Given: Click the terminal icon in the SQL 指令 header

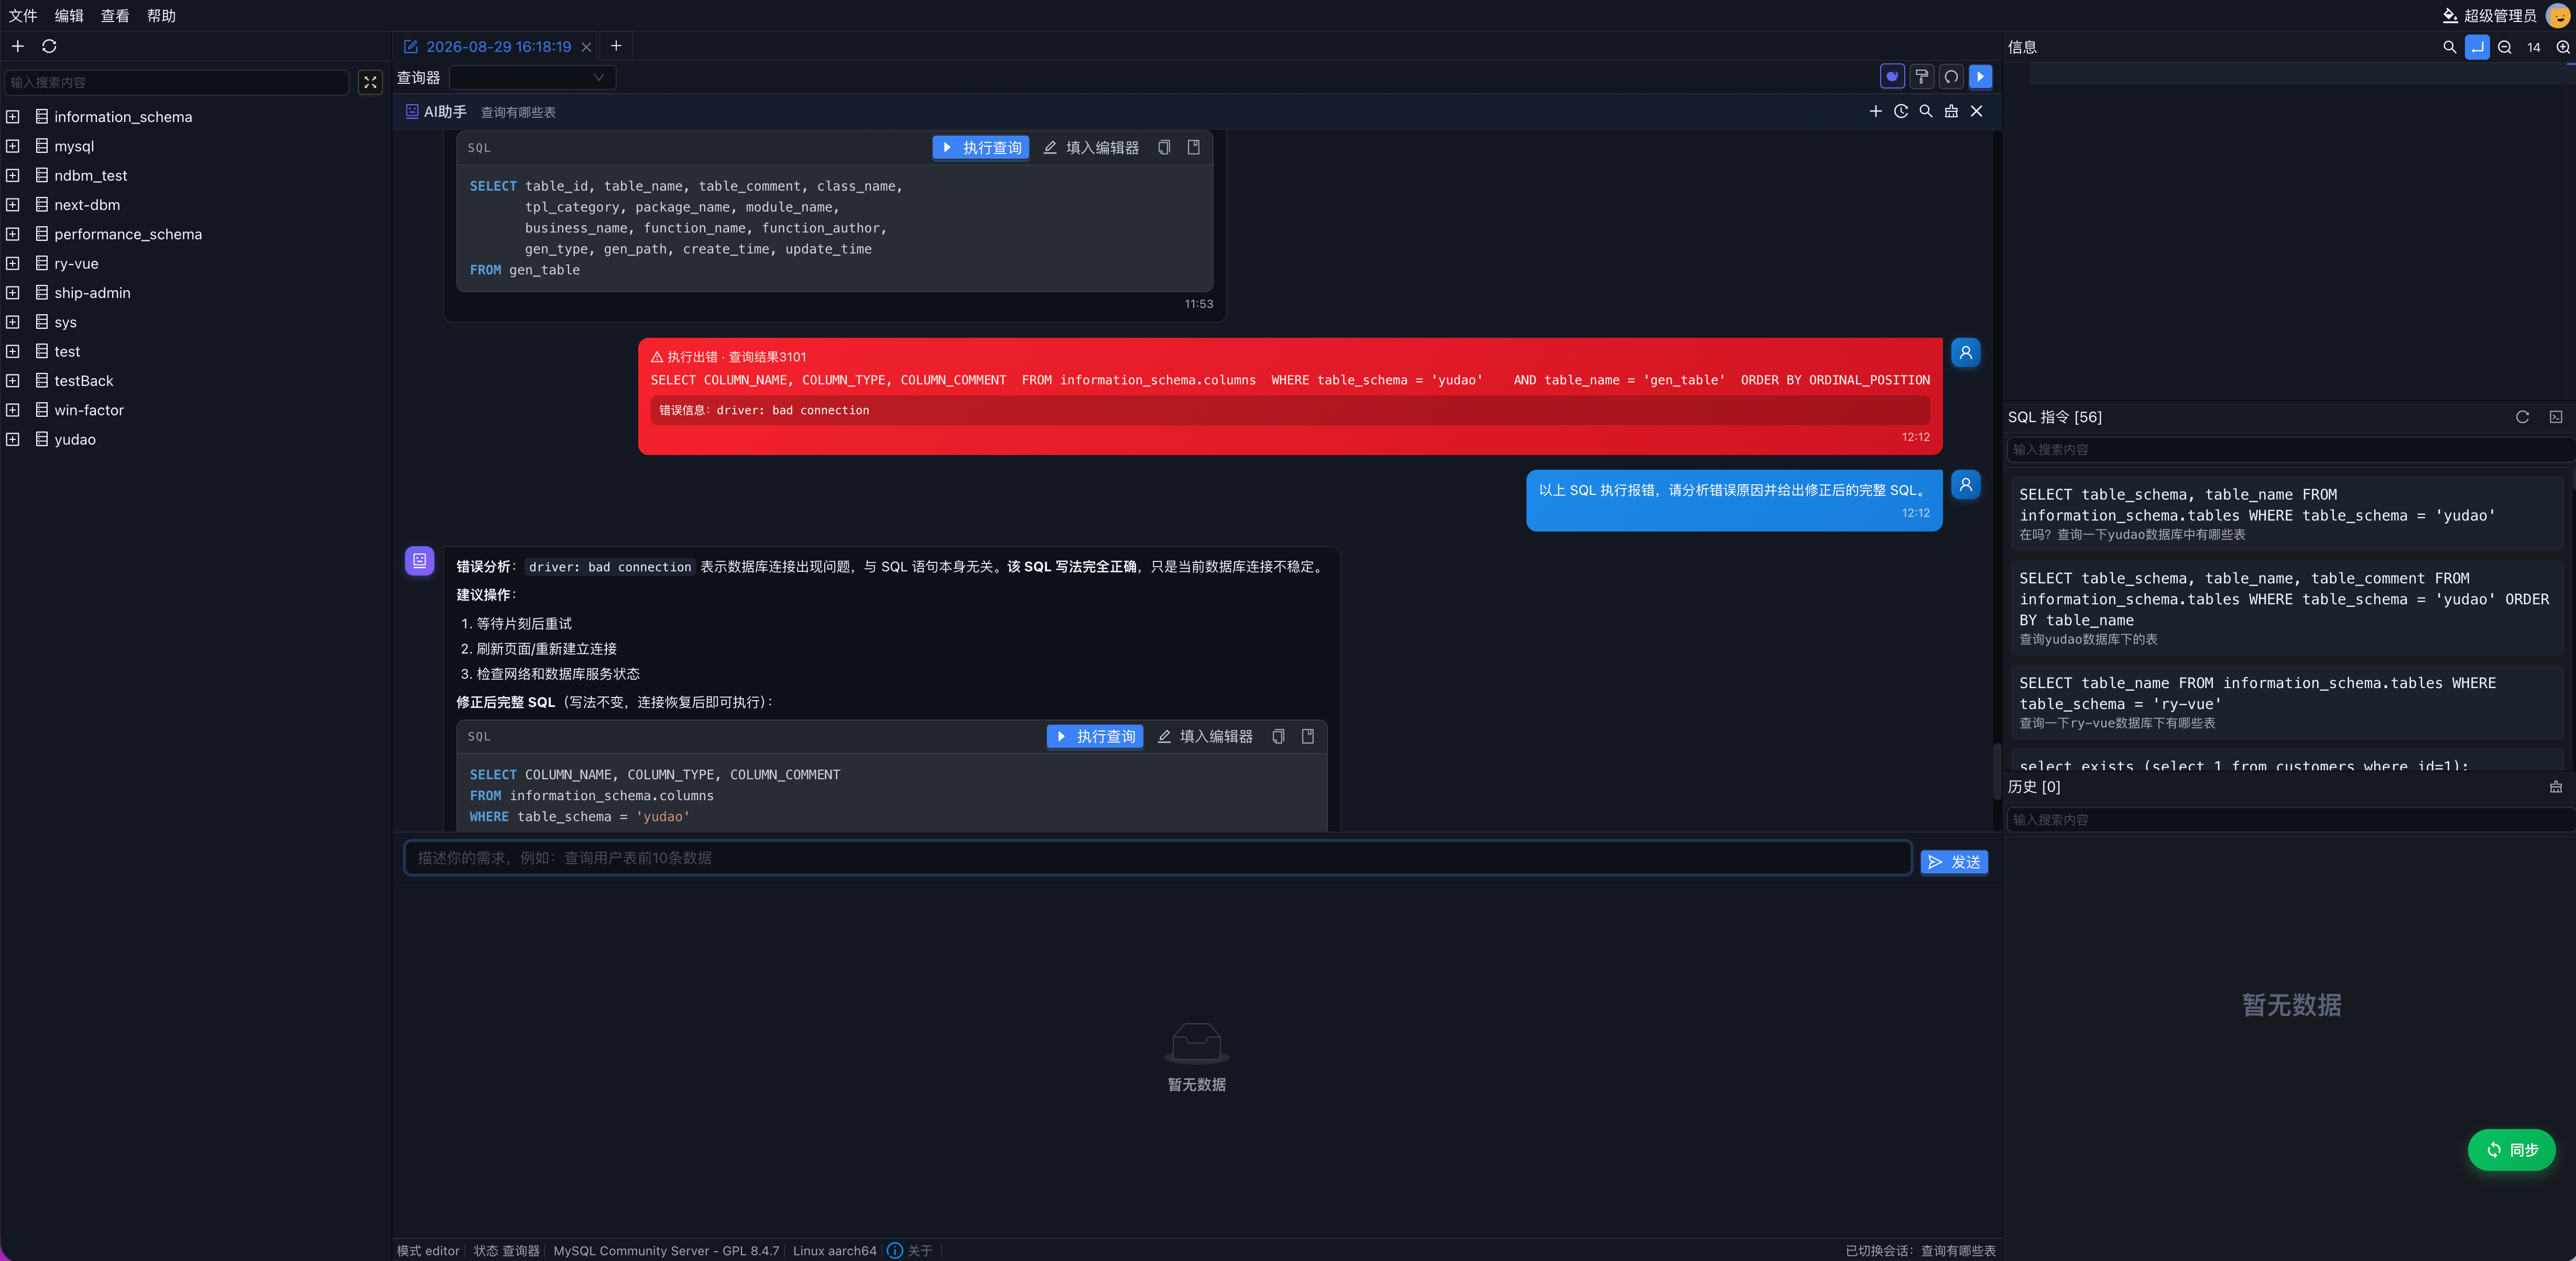Looking at the screenshot, I should point(2556,417).
